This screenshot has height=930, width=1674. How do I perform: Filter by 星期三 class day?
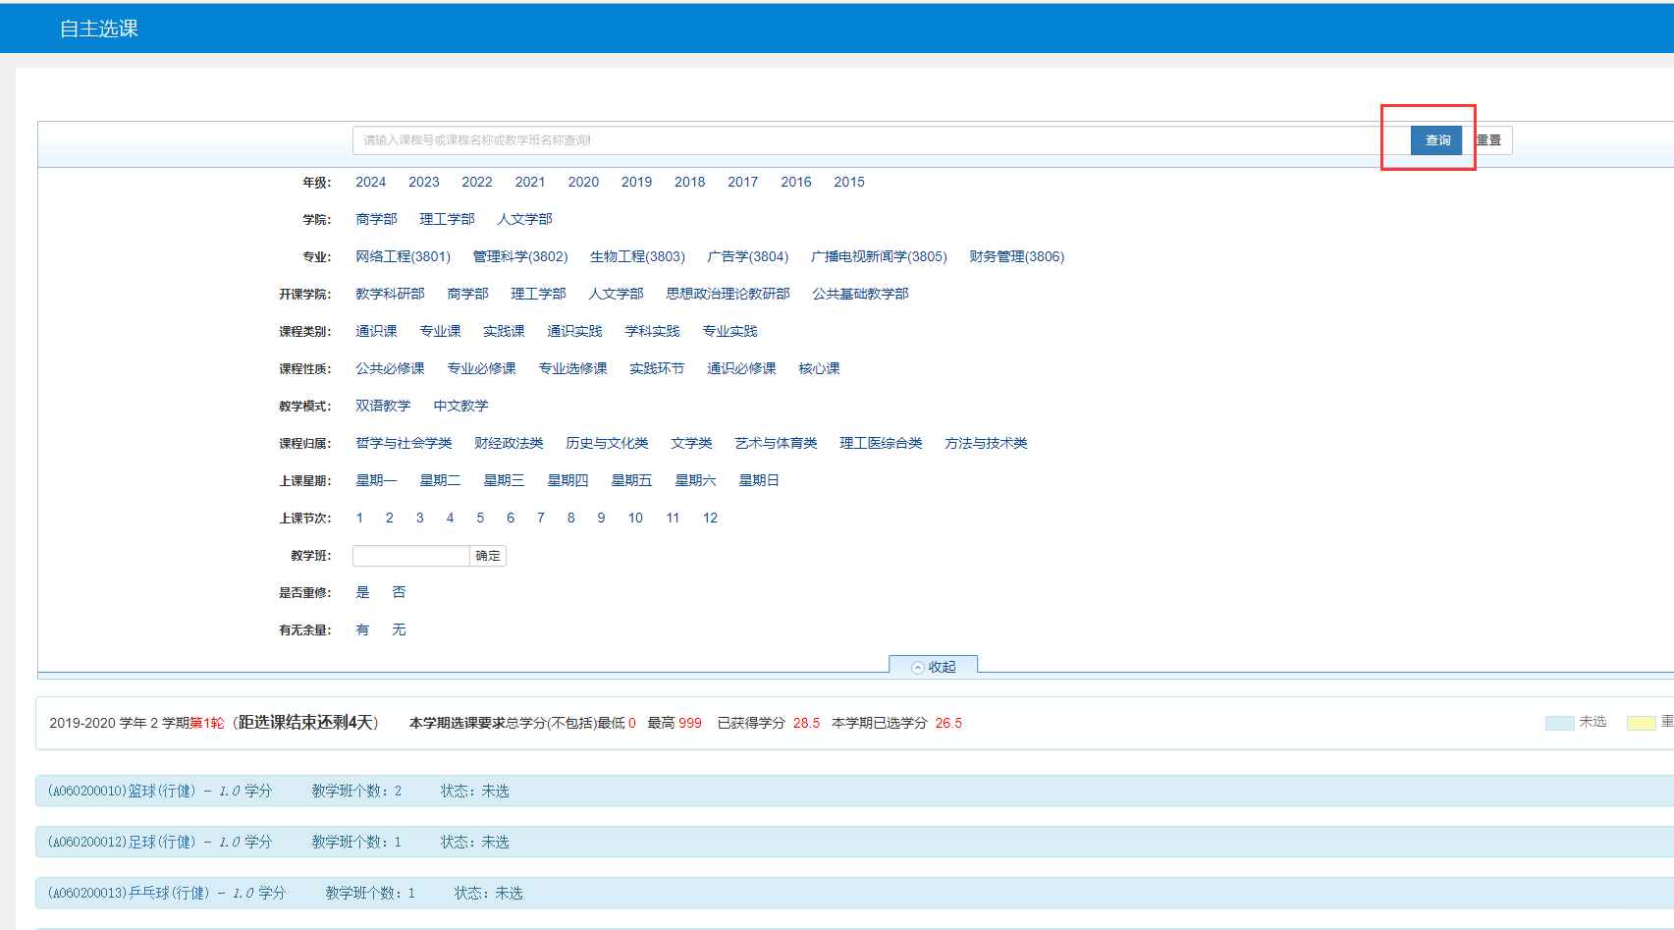(504, 480)
